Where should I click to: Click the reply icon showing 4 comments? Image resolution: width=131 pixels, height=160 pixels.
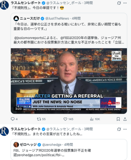(13, 119)
